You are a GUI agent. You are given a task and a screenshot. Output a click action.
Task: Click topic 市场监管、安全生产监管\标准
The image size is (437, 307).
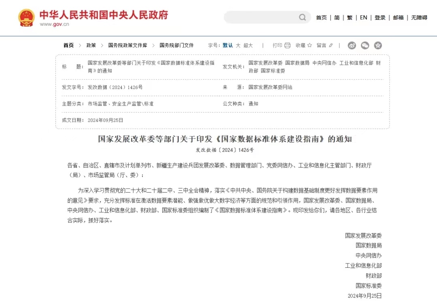point(121,104)
